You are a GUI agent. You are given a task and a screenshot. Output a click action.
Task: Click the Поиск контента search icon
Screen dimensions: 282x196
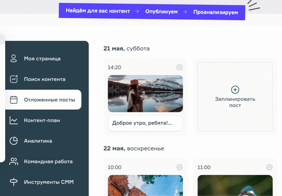click(14, 79)
